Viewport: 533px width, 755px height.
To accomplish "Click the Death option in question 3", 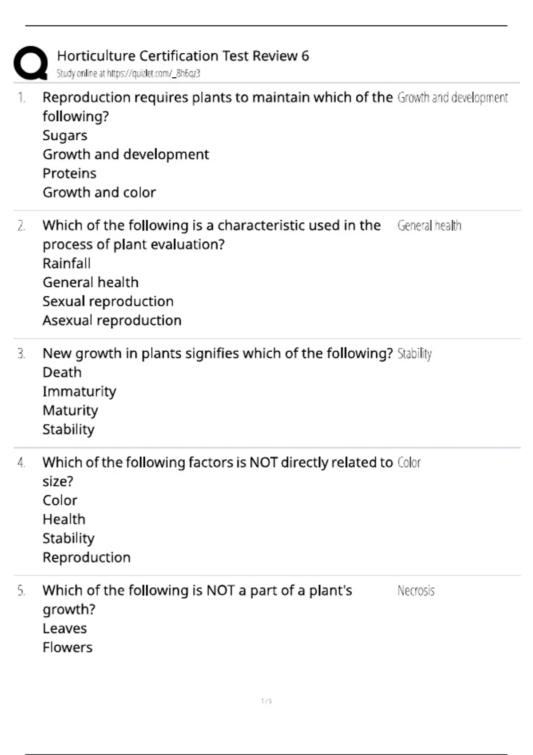I will point(62,373).
